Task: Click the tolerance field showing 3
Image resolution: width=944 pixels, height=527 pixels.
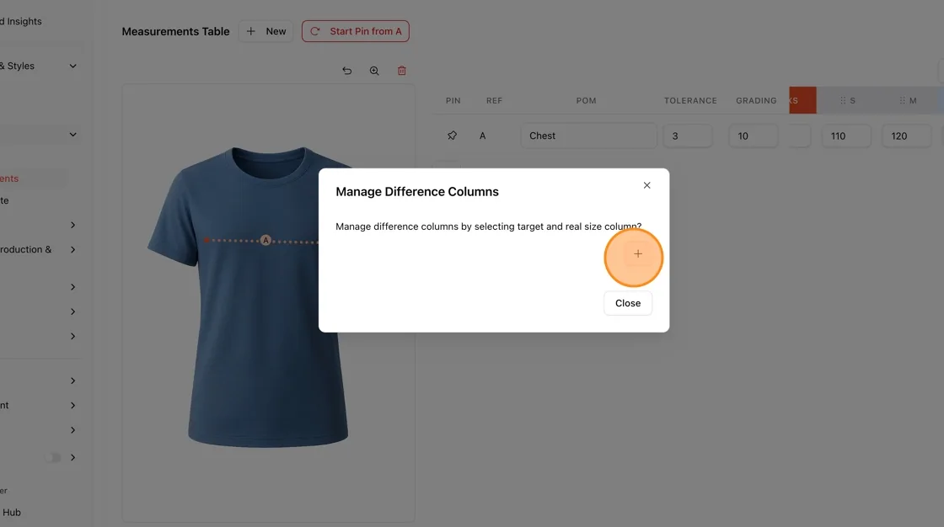Action: pyautogui.click(x=688, y=136)
